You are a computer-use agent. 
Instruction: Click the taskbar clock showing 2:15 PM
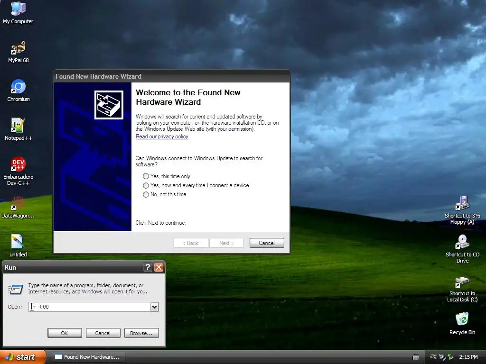[x=468, y=357]
